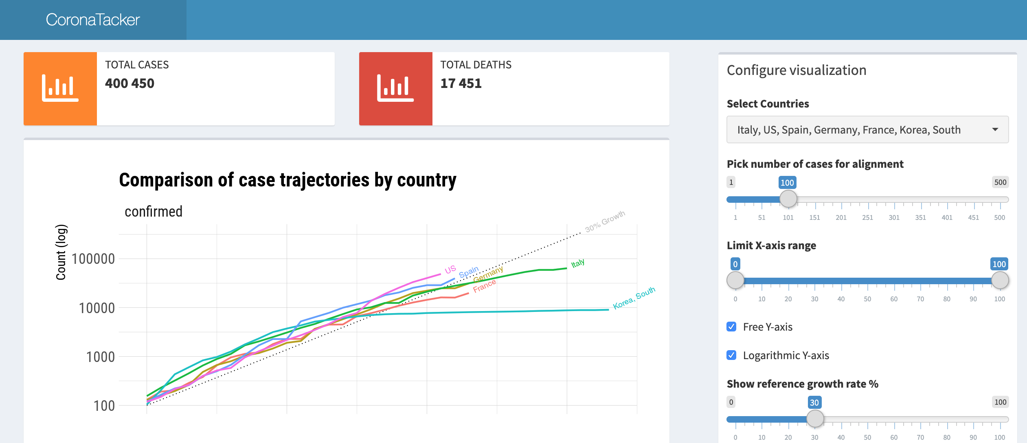Click the orange Total Cases chart icon
Screen dimensions: 1027x443
click(60, 88)
